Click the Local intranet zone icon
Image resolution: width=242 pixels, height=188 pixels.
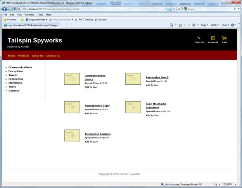click(x=162, y=184)
